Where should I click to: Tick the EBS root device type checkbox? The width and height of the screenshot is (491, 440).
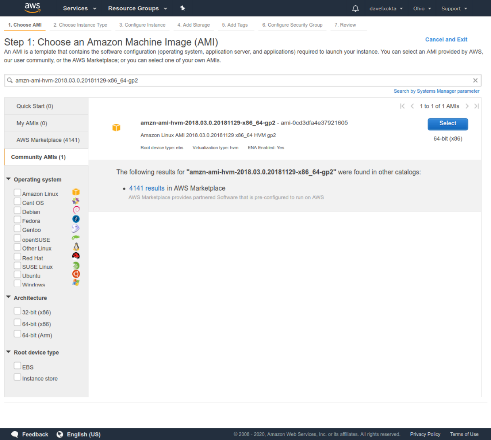[x=17, y=366]
